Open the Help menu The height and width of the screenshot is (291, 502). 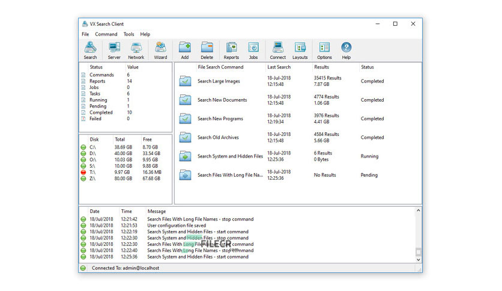[x=145, y=34]
